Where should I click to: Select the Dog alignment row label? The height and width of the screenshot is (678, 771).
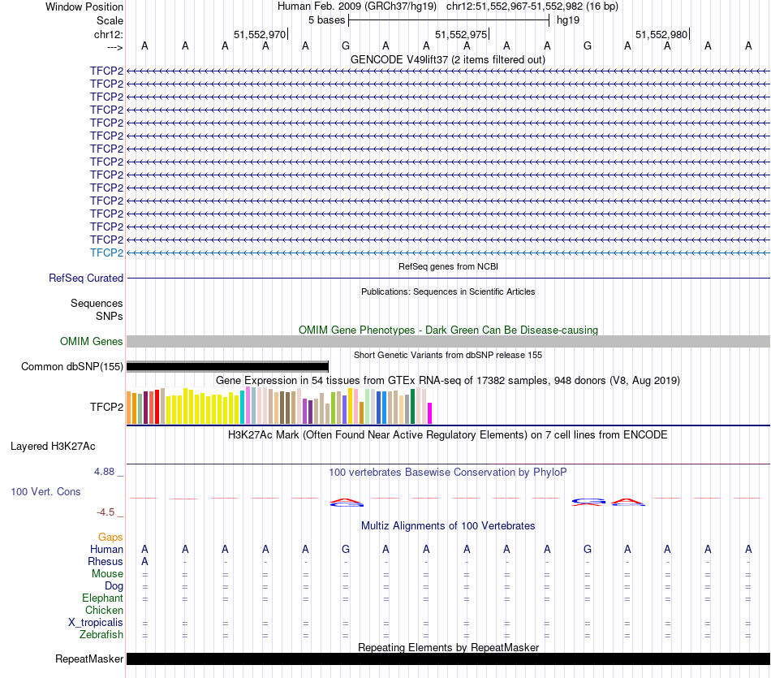click(x=114, y=586)
